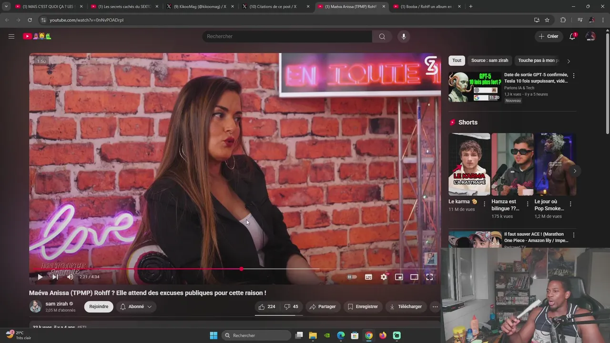Open GPT-5 video thumbnail
Viewport: 610px width, 343px height.
click(x=475, y=87)
